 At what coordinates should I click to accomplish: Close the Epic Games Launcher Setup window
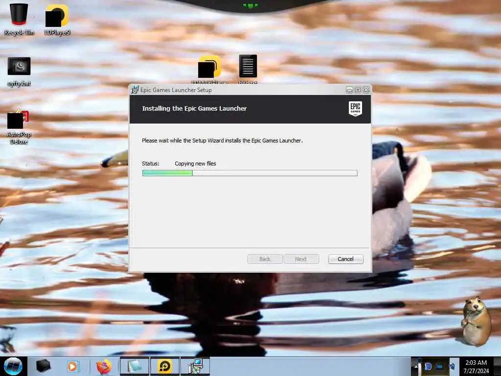click(366, 90)
